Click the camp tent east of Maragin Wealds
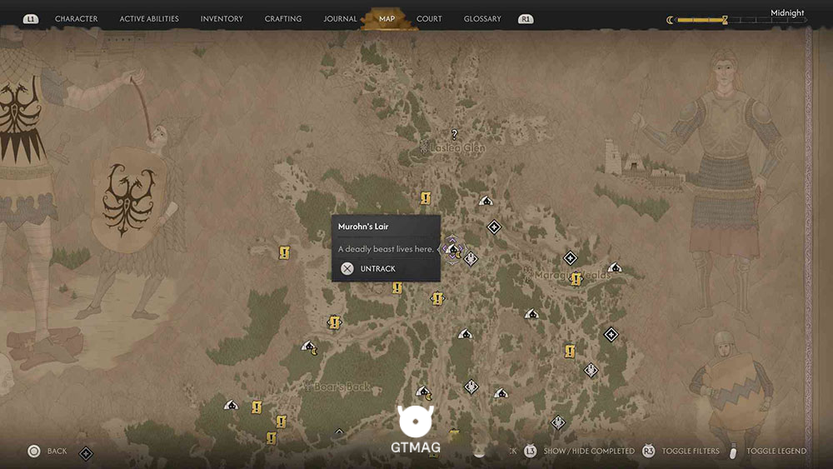833x469 pixels. 615,267
